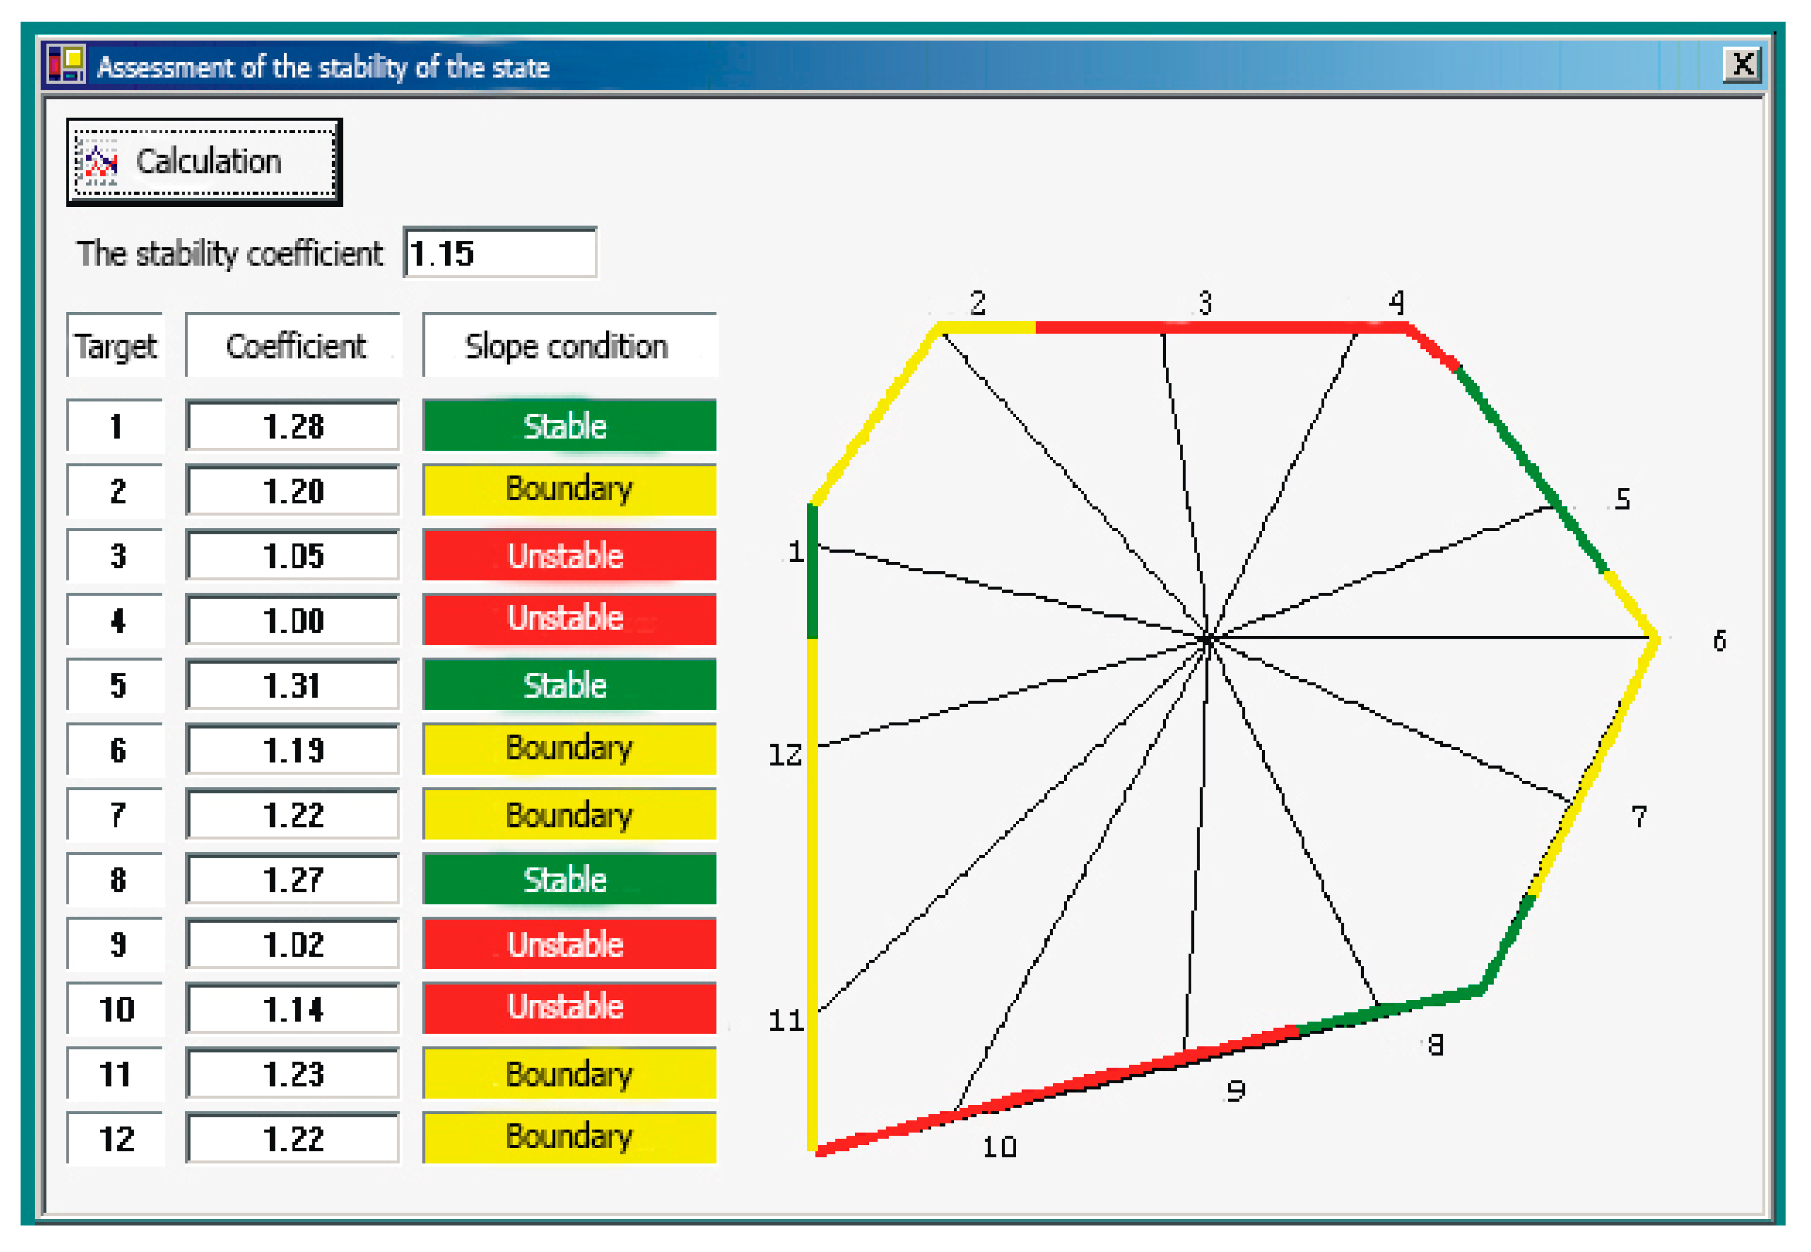Click vertex label 6 on the diagram
Screen dimensions: 1811x1252
click(x=1719, y=641)
